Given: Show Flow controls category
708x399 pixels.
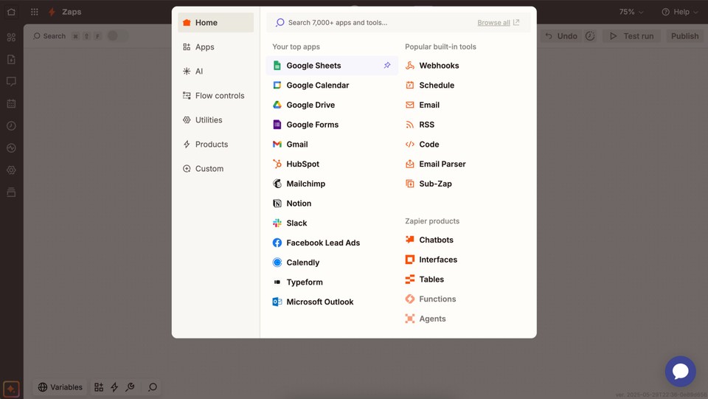Looking at the screenshot, I should (216, 96).
